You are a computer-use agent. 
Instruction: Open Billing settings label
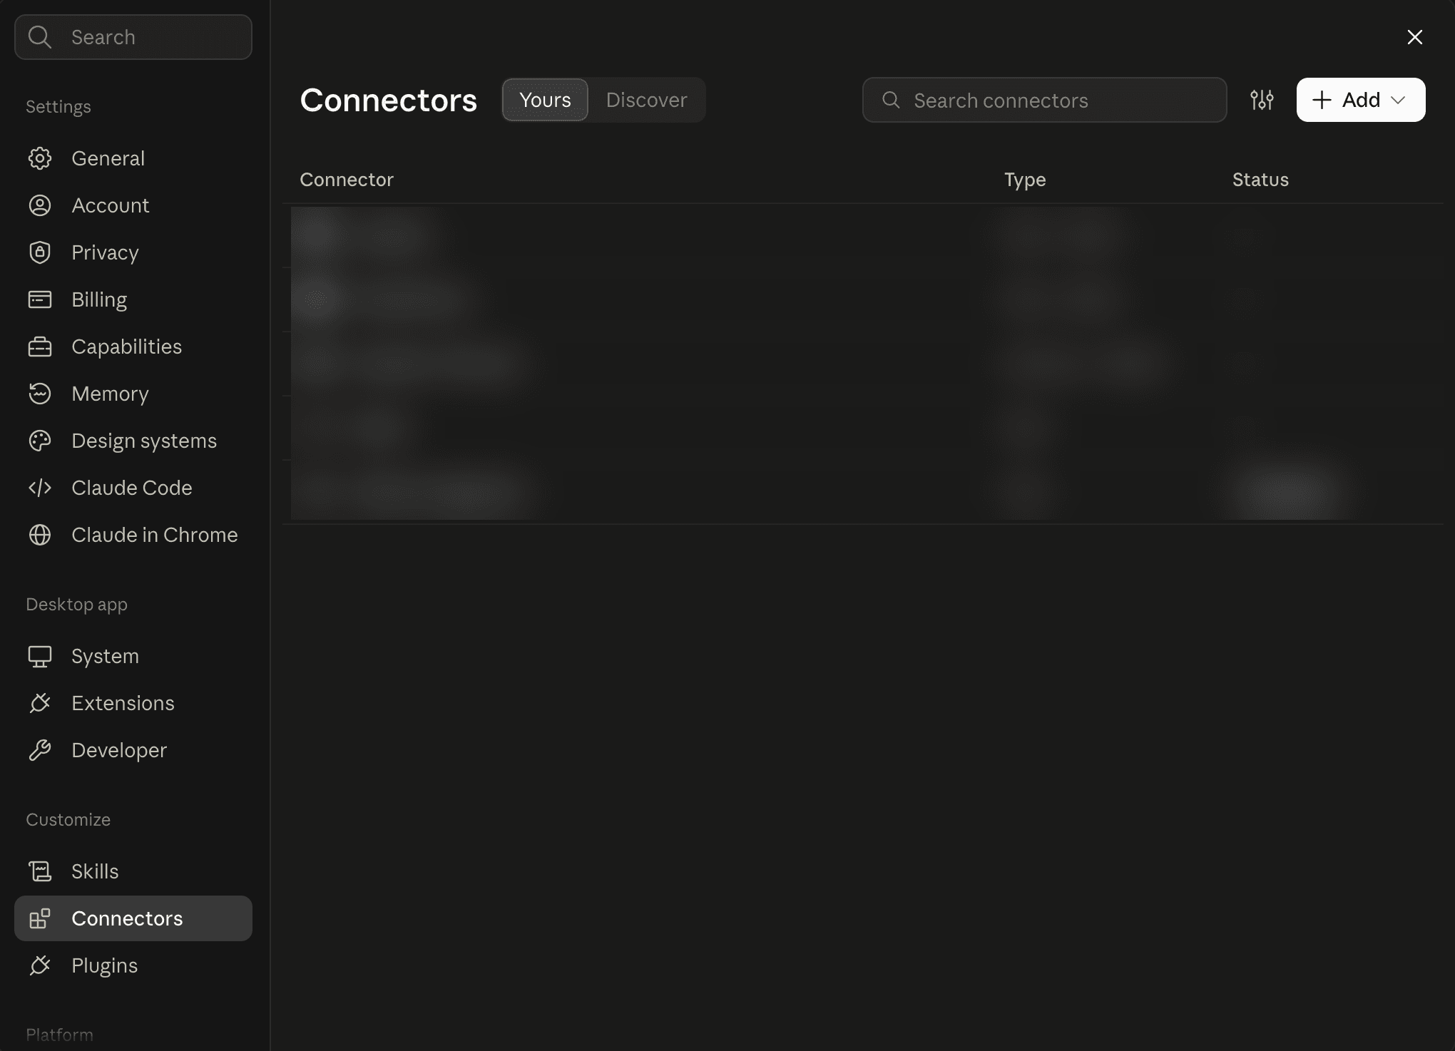99,299
